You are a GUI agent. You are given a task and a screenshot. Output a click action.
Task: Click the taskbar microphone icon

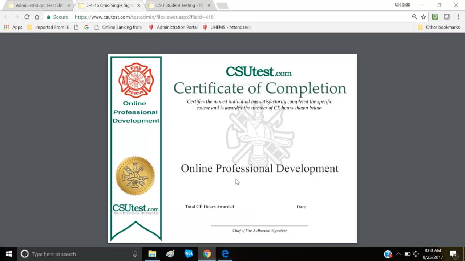[135, 254]
